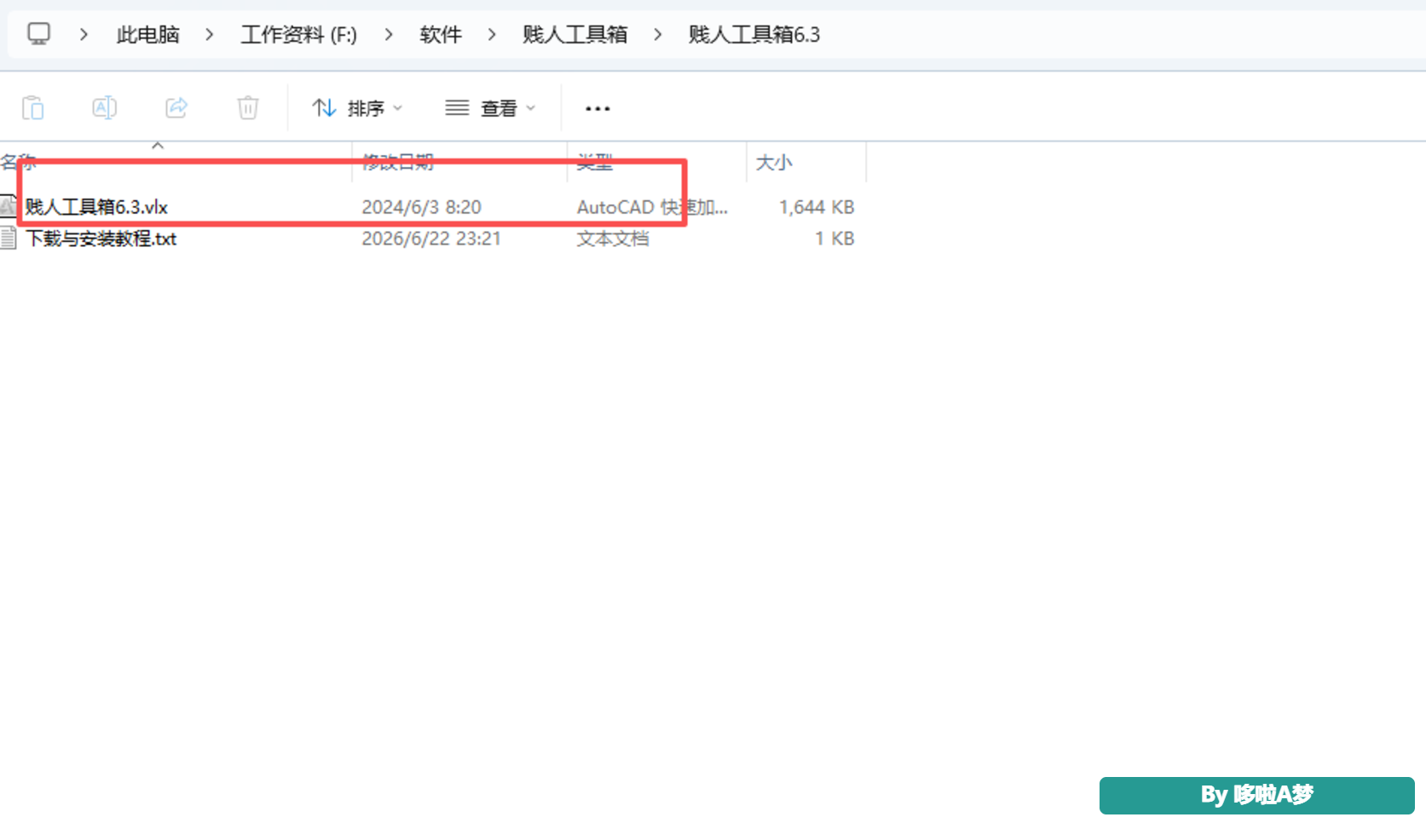
Task: Sort by the 修改日期 column header
Action: pos(398,162)
